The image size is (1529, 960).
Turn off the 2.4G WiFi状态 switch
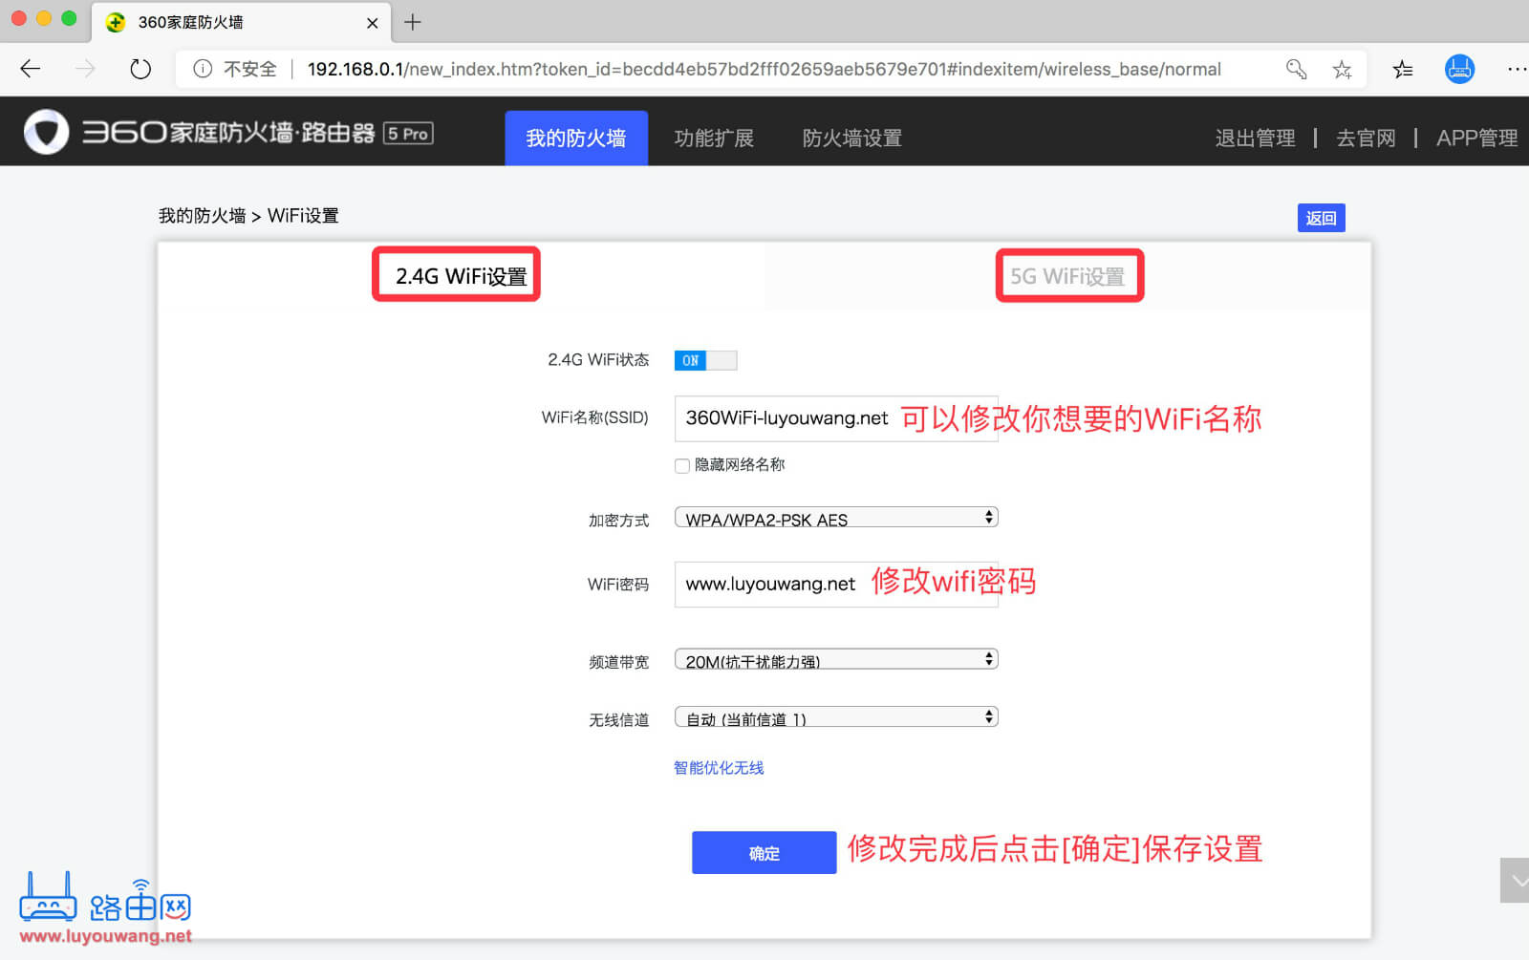pos(704,360)
